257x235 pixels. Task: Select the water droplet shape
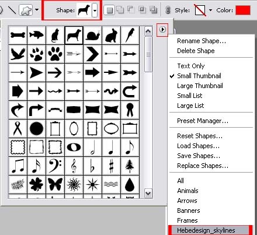130,184
